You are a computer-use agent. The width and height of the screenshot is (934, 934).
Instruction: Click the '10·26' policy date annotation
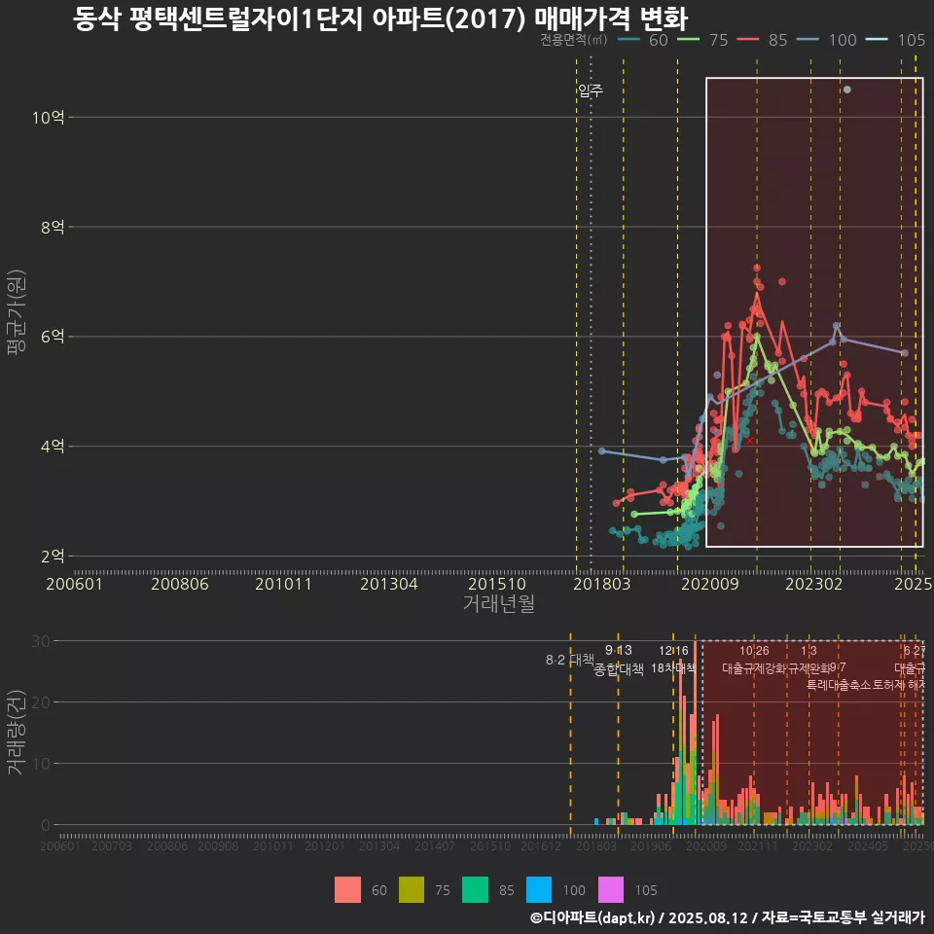(x=754, y=651)
